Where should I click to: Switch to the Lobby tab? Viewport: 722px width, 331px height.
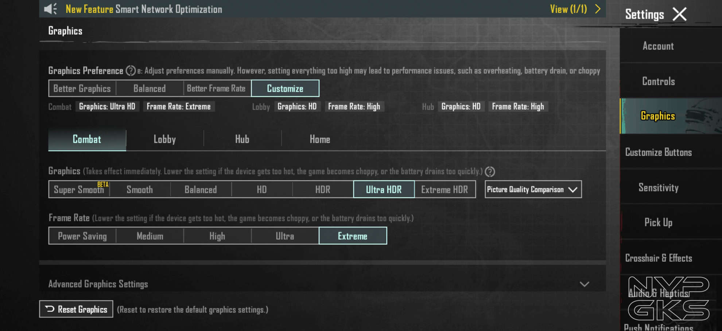point(164,139)
